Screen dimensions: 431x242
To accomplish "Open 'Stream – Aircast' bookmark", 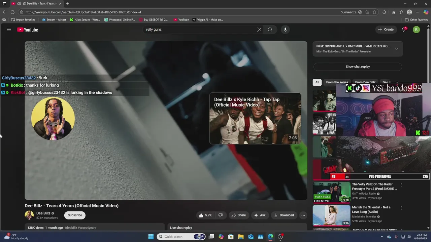I will 54,19.
